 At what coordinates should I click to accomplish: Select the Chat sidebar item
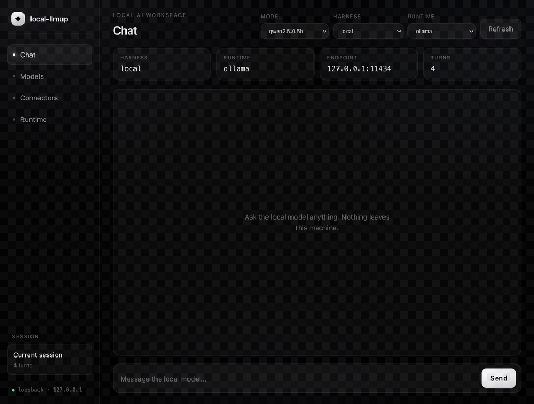pos(50,55)
